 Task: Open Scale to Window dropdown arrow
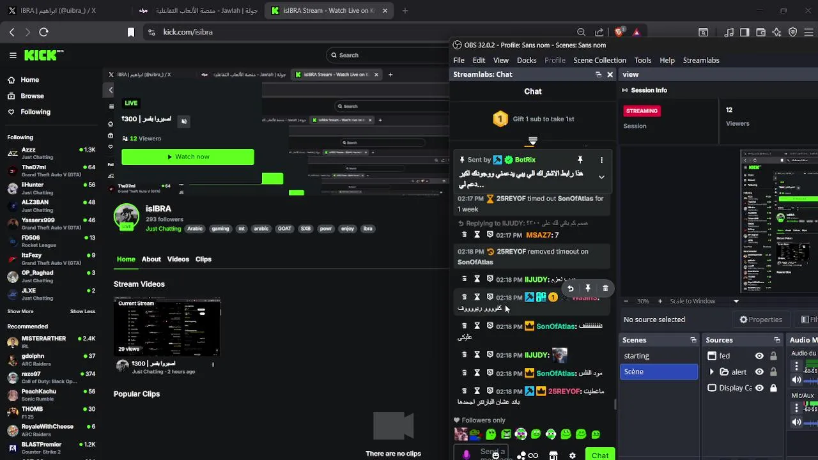tap(736, 301)
